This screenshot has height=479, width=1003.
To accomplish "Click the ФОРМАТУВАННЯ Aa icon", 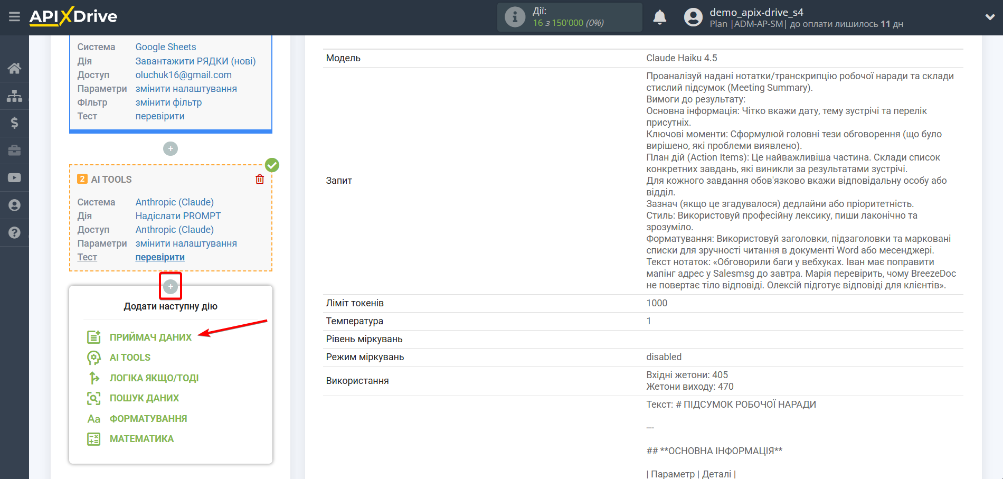I will (94, 419).
